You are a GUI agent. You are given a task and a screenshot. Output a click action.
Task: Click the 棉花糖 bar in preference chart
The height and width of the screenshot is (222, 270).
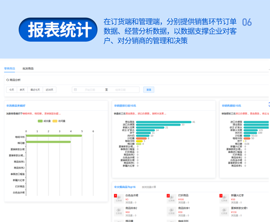pos(49,142)
